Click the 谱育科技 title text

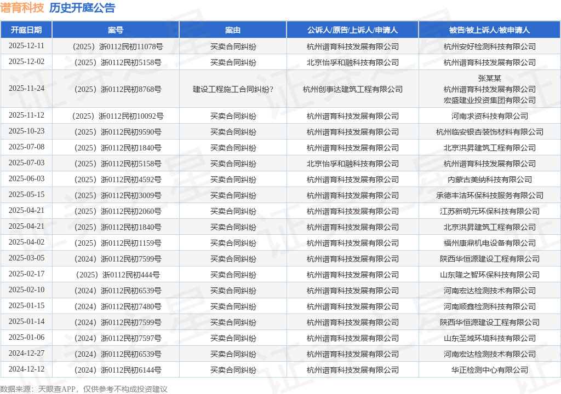coord(22,8)
